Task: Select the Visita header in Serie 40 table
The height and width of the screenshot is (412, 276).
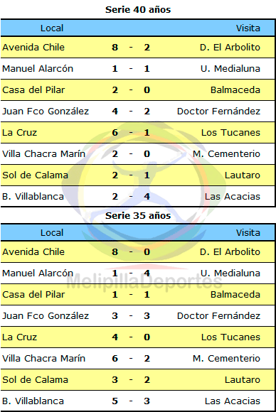Action: (x=248, y=28)
